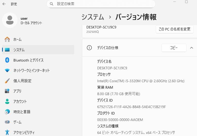Screen dimensions: 197x136
Task: Click the デバイス ID value 67921726-F11F
Action: [132, 107]
